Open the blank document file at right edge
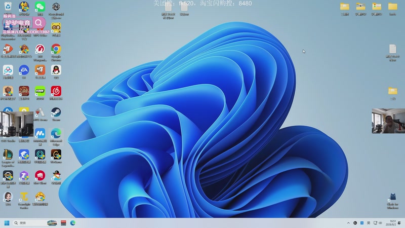The image size is (405, 228). pyautogui.click(x=393, y=49)
